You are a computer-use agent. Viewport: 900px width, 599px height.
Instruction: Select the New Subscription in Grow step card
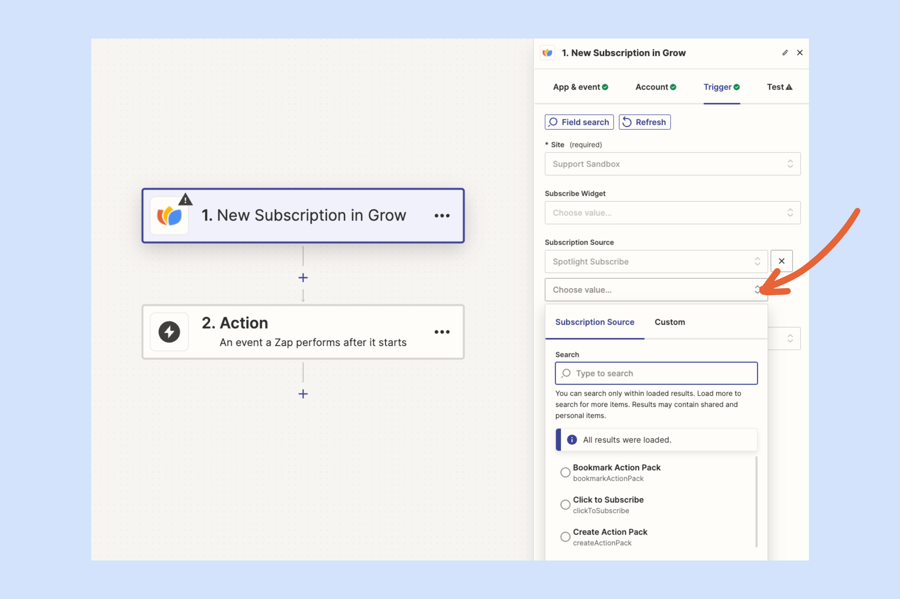click(x=303, y=216)
